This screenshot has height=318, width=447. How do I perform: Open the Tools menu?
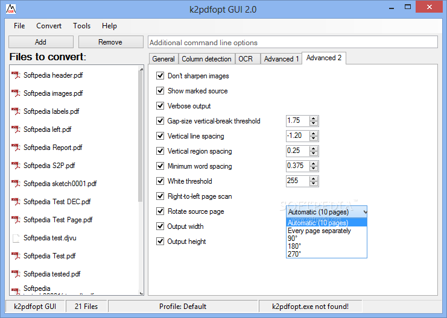tap(81, 26)
